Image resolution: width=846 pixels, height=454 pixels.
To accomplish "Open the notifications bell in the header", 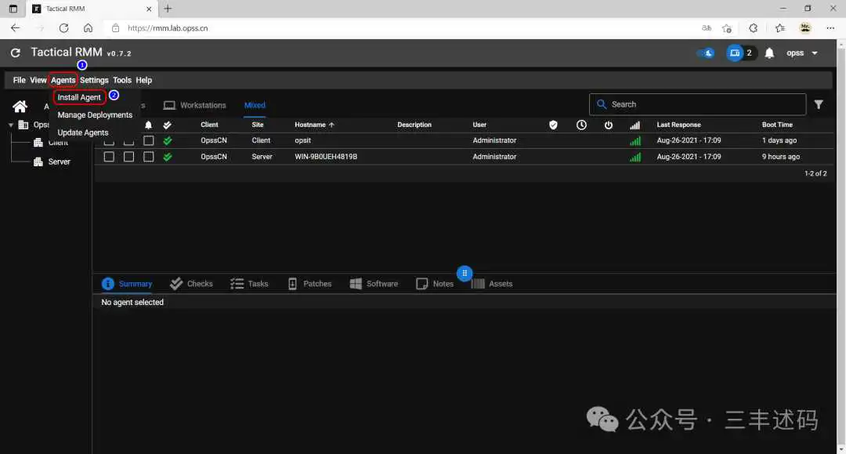I will tap(769, 53).
